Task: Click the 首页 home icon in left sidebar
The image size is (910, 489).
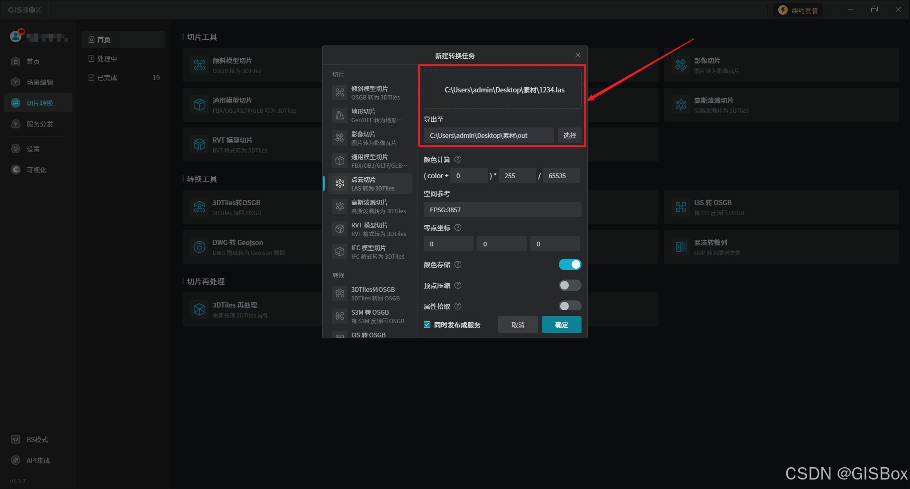Action: click(16, 61)
